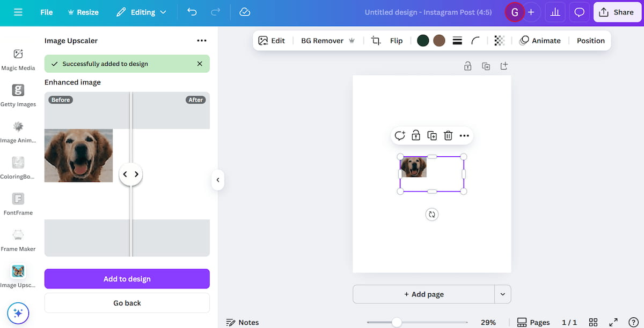
Task: Open Canva AI sparkle assistant
Action: pos(18,314)
